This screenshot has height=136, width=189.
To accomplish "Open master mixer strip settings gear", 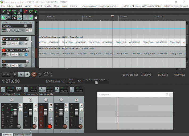I will [19, 126].
